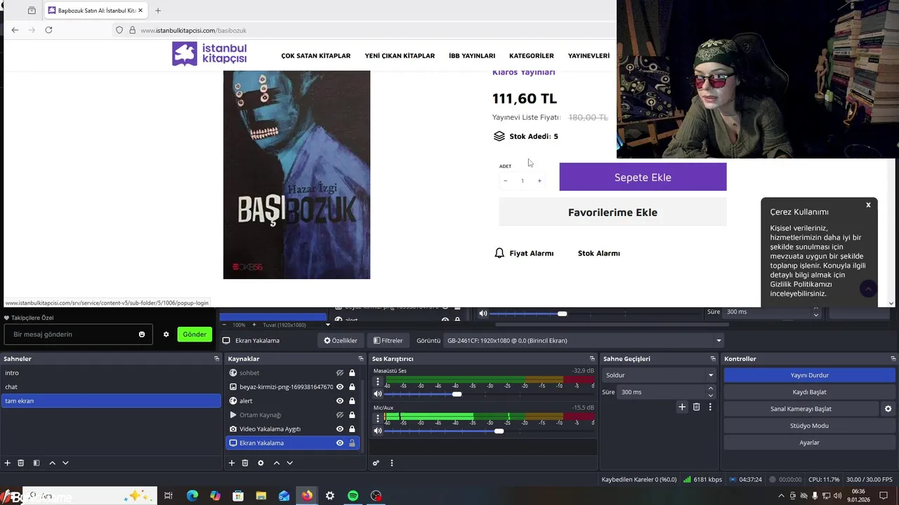The height and width of the screenshot is (505, 899).
Task: Mute the Masaüstü Ses channel
Action: point(378,394)
